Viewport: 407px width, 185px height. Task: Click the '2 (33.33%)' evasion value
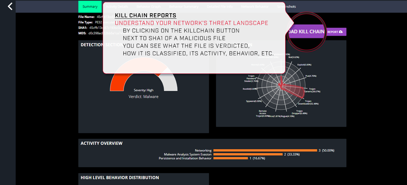291,154
